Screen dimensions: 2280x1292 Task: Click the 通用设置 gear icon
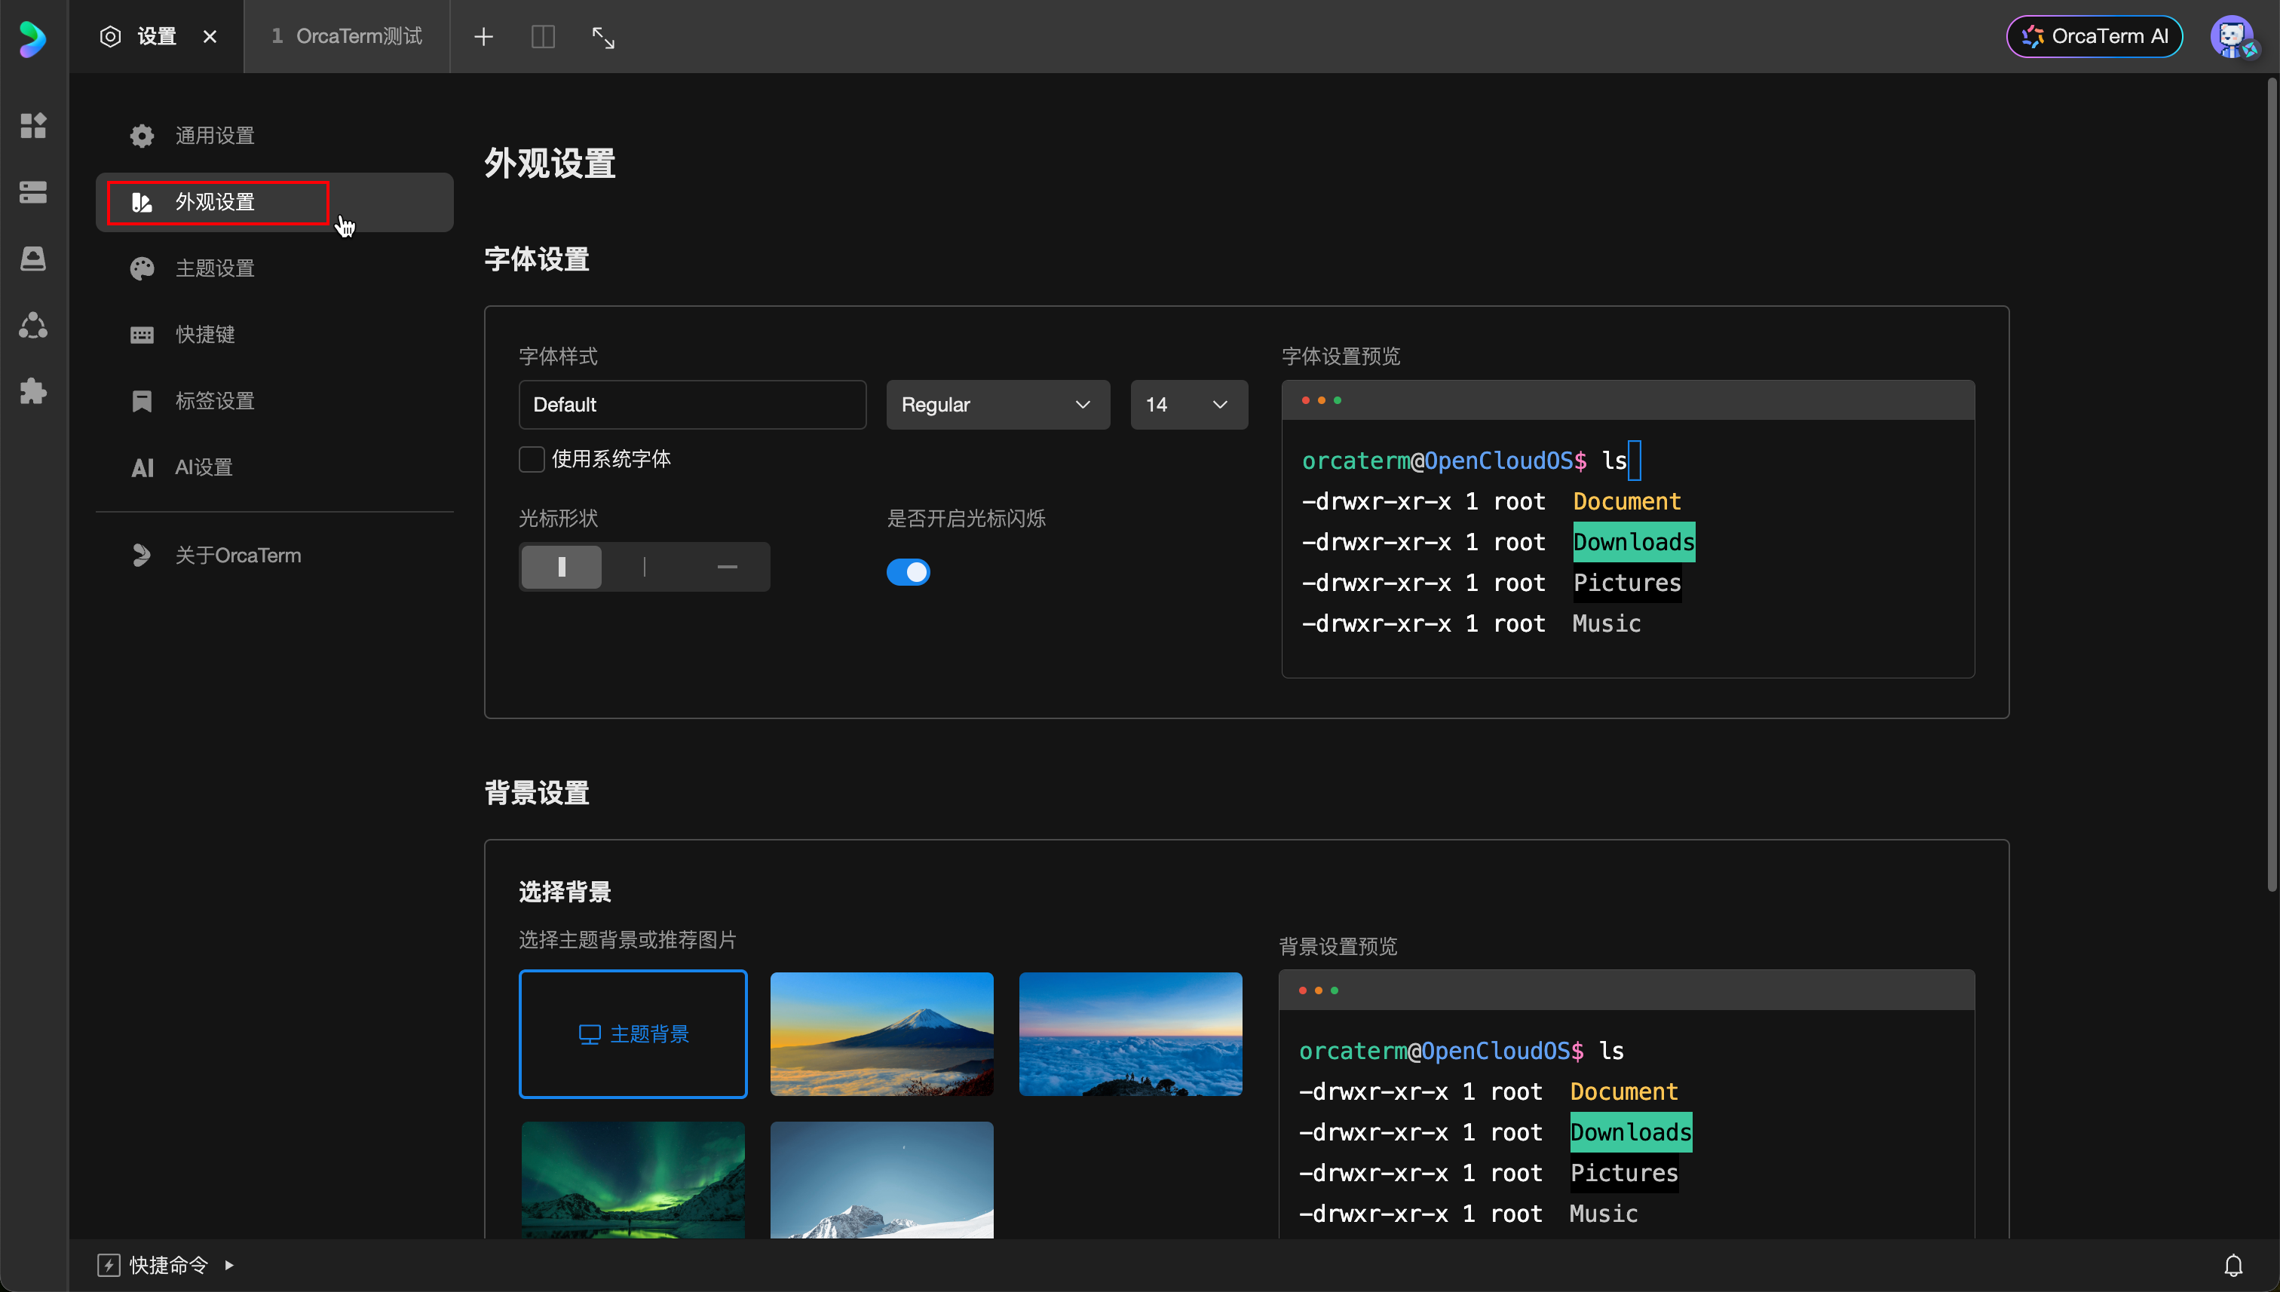point(142,136)
